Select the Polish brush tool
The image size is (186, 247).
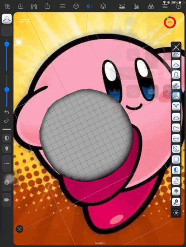click(176, 128)
